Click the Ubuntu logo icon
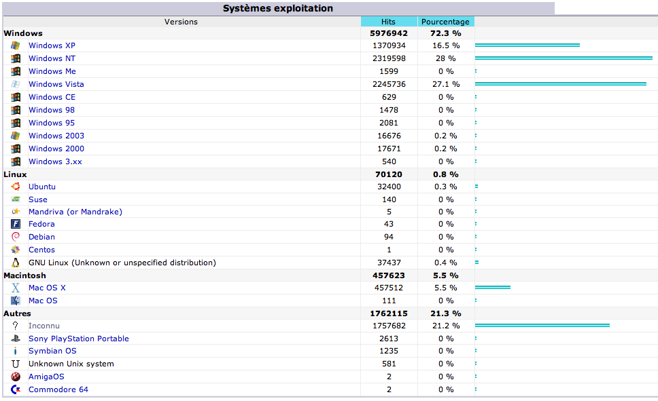Viewport: 658px width, 401px height. (15, 187)
